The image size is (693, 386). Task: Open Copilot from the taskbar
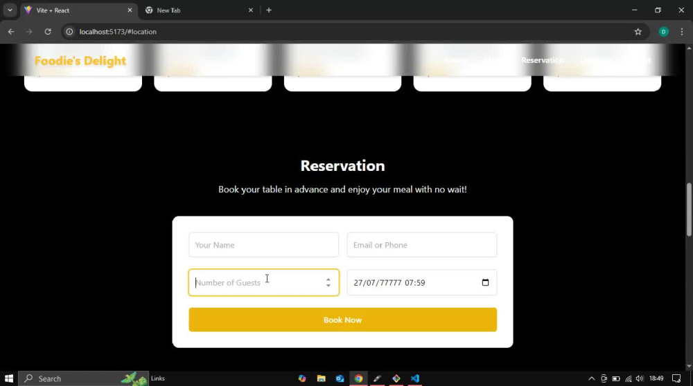pyautogui.click(x=302, y=378)
